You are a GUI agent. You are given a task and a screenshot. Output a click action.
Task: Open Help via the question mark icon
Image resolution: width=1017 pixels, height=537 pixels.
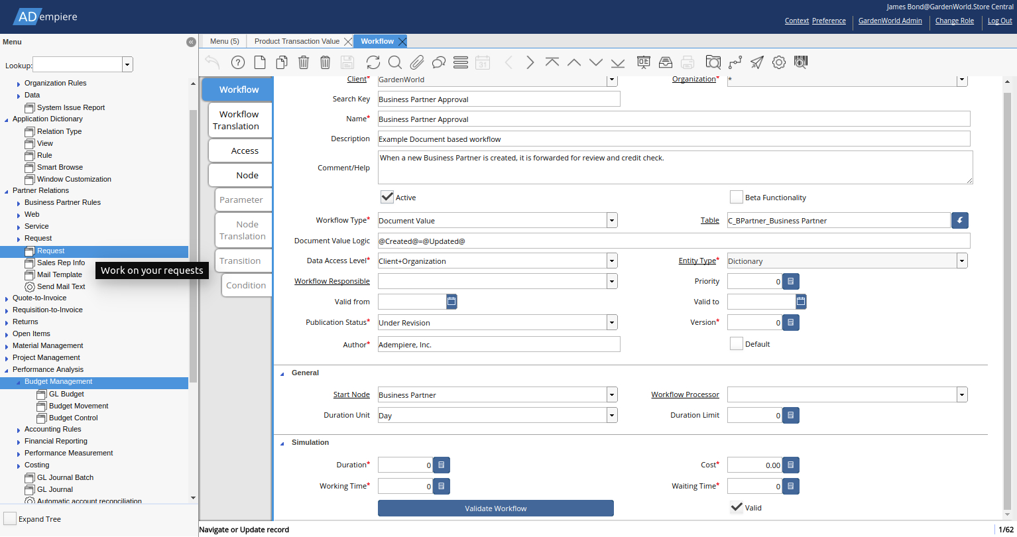click(x=238, y=62)
